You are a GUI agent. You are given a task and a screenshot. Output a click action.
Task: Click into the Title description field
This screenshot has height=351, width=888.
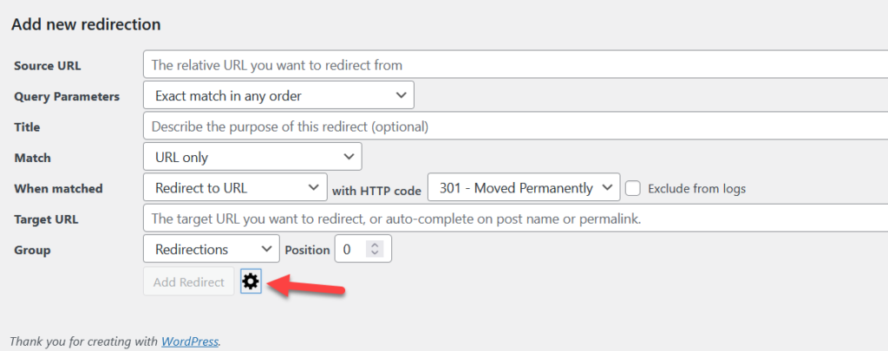515,127
